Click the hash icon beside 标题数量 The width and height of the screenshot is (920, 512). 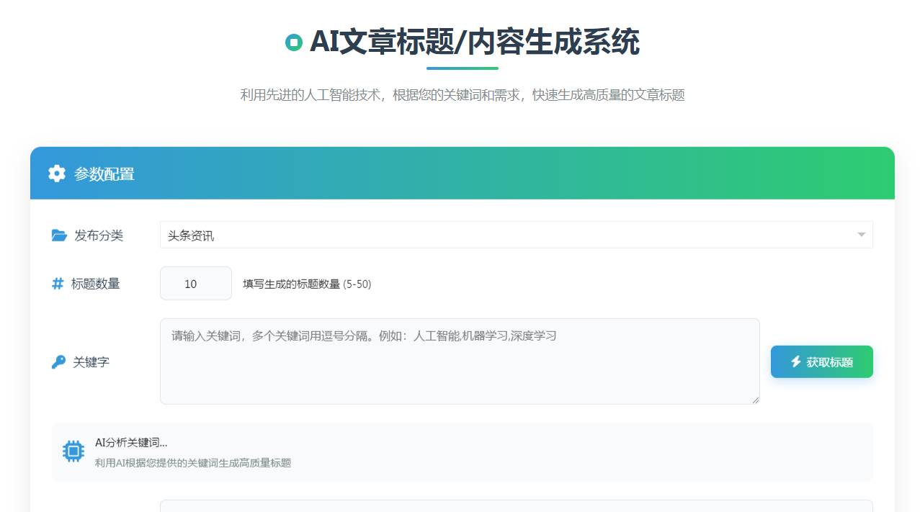click(x=58, y=284)
